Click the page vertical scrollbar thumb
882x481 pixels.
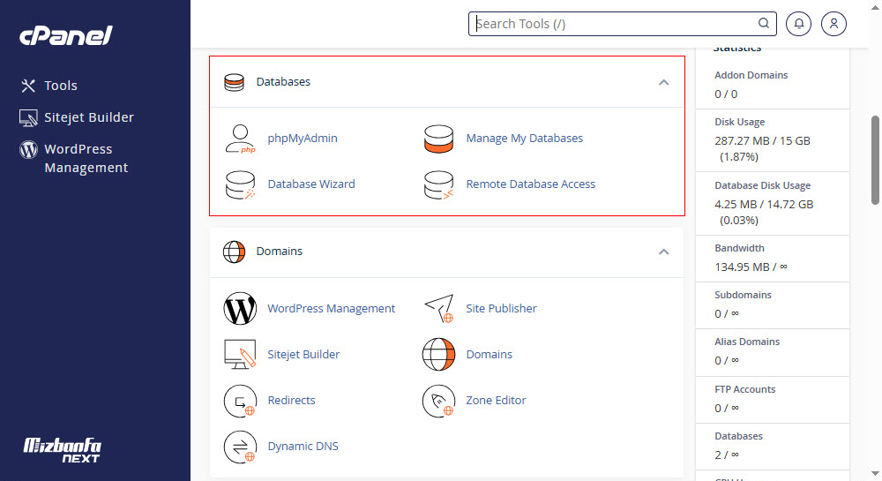[875, 160]
